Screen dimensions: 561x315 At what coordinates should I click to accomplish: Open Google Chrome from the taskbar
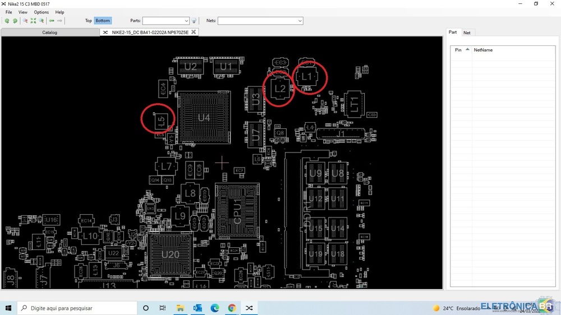(232, 308)
